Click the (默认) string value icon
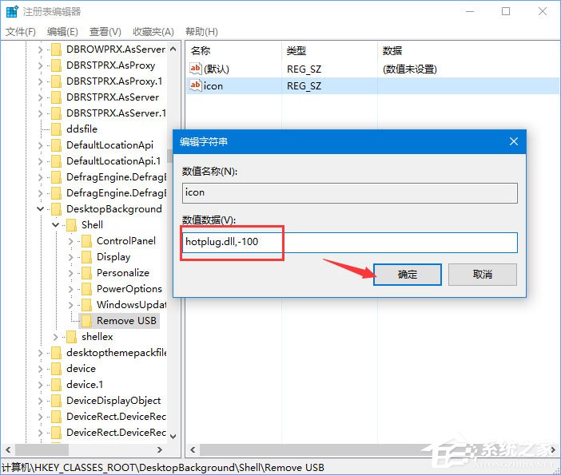This screenshot has height=475, width=561. (195, 69)
